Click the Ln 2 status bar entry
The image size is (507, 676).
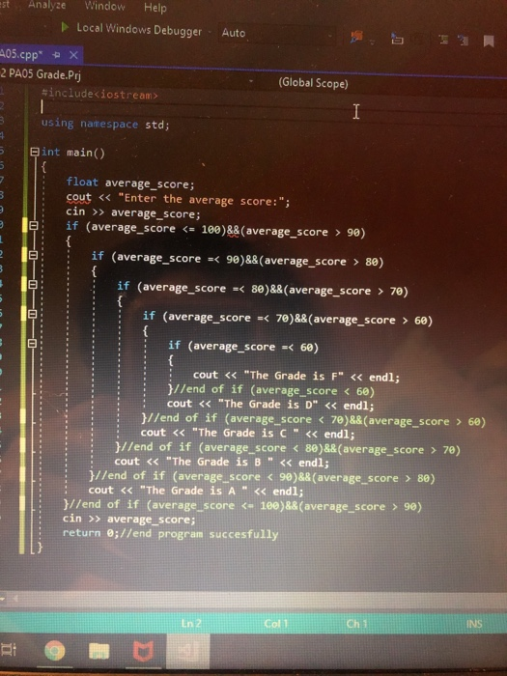[190, 624]
